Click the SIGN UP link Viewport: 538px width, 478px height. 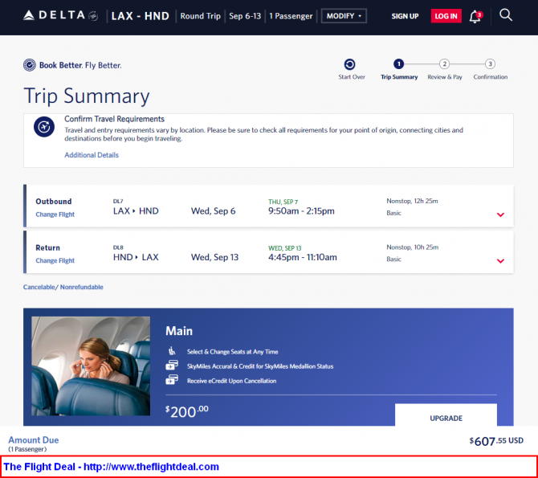(x=405, y=16)
